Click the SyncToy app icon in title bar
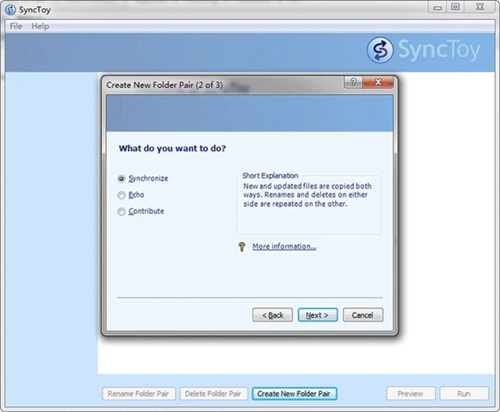 (x=8, y=8)
